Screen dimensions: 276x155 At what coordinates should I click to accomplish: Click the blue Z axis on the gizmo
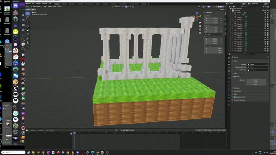(x=197, y=13)
